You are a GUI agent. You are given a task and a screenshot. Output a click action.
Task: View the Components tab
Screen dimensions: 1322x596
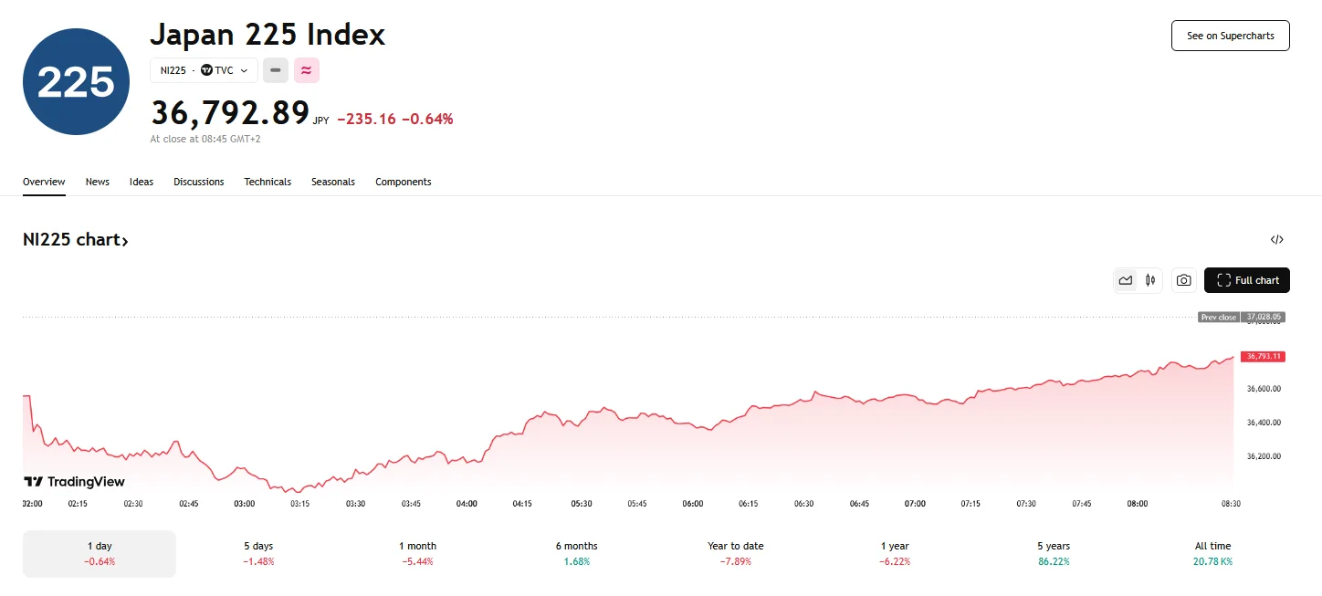(x=403, y=182)
